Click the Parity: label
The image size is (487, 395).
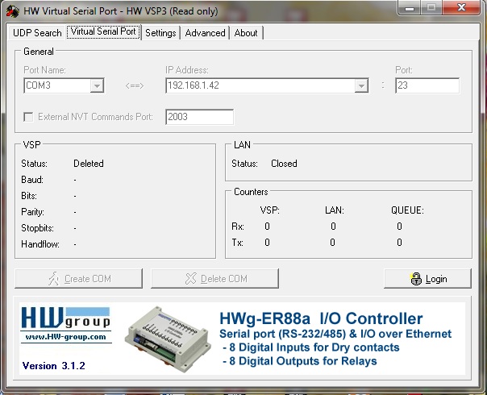coord(32,212)
